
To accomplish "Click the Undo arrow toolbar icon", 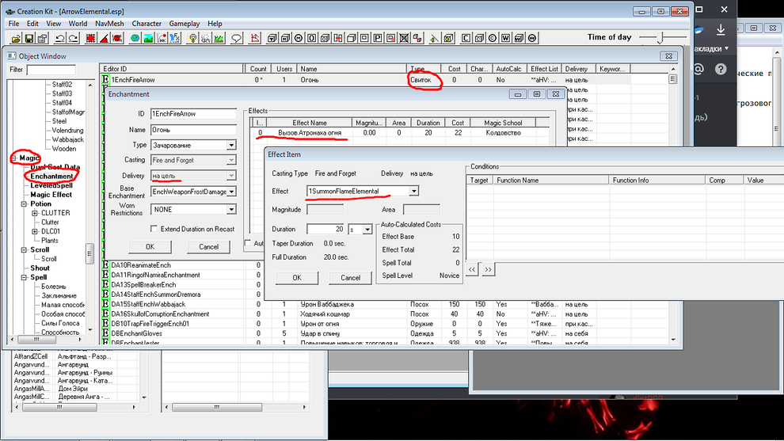I will (61, 38).
